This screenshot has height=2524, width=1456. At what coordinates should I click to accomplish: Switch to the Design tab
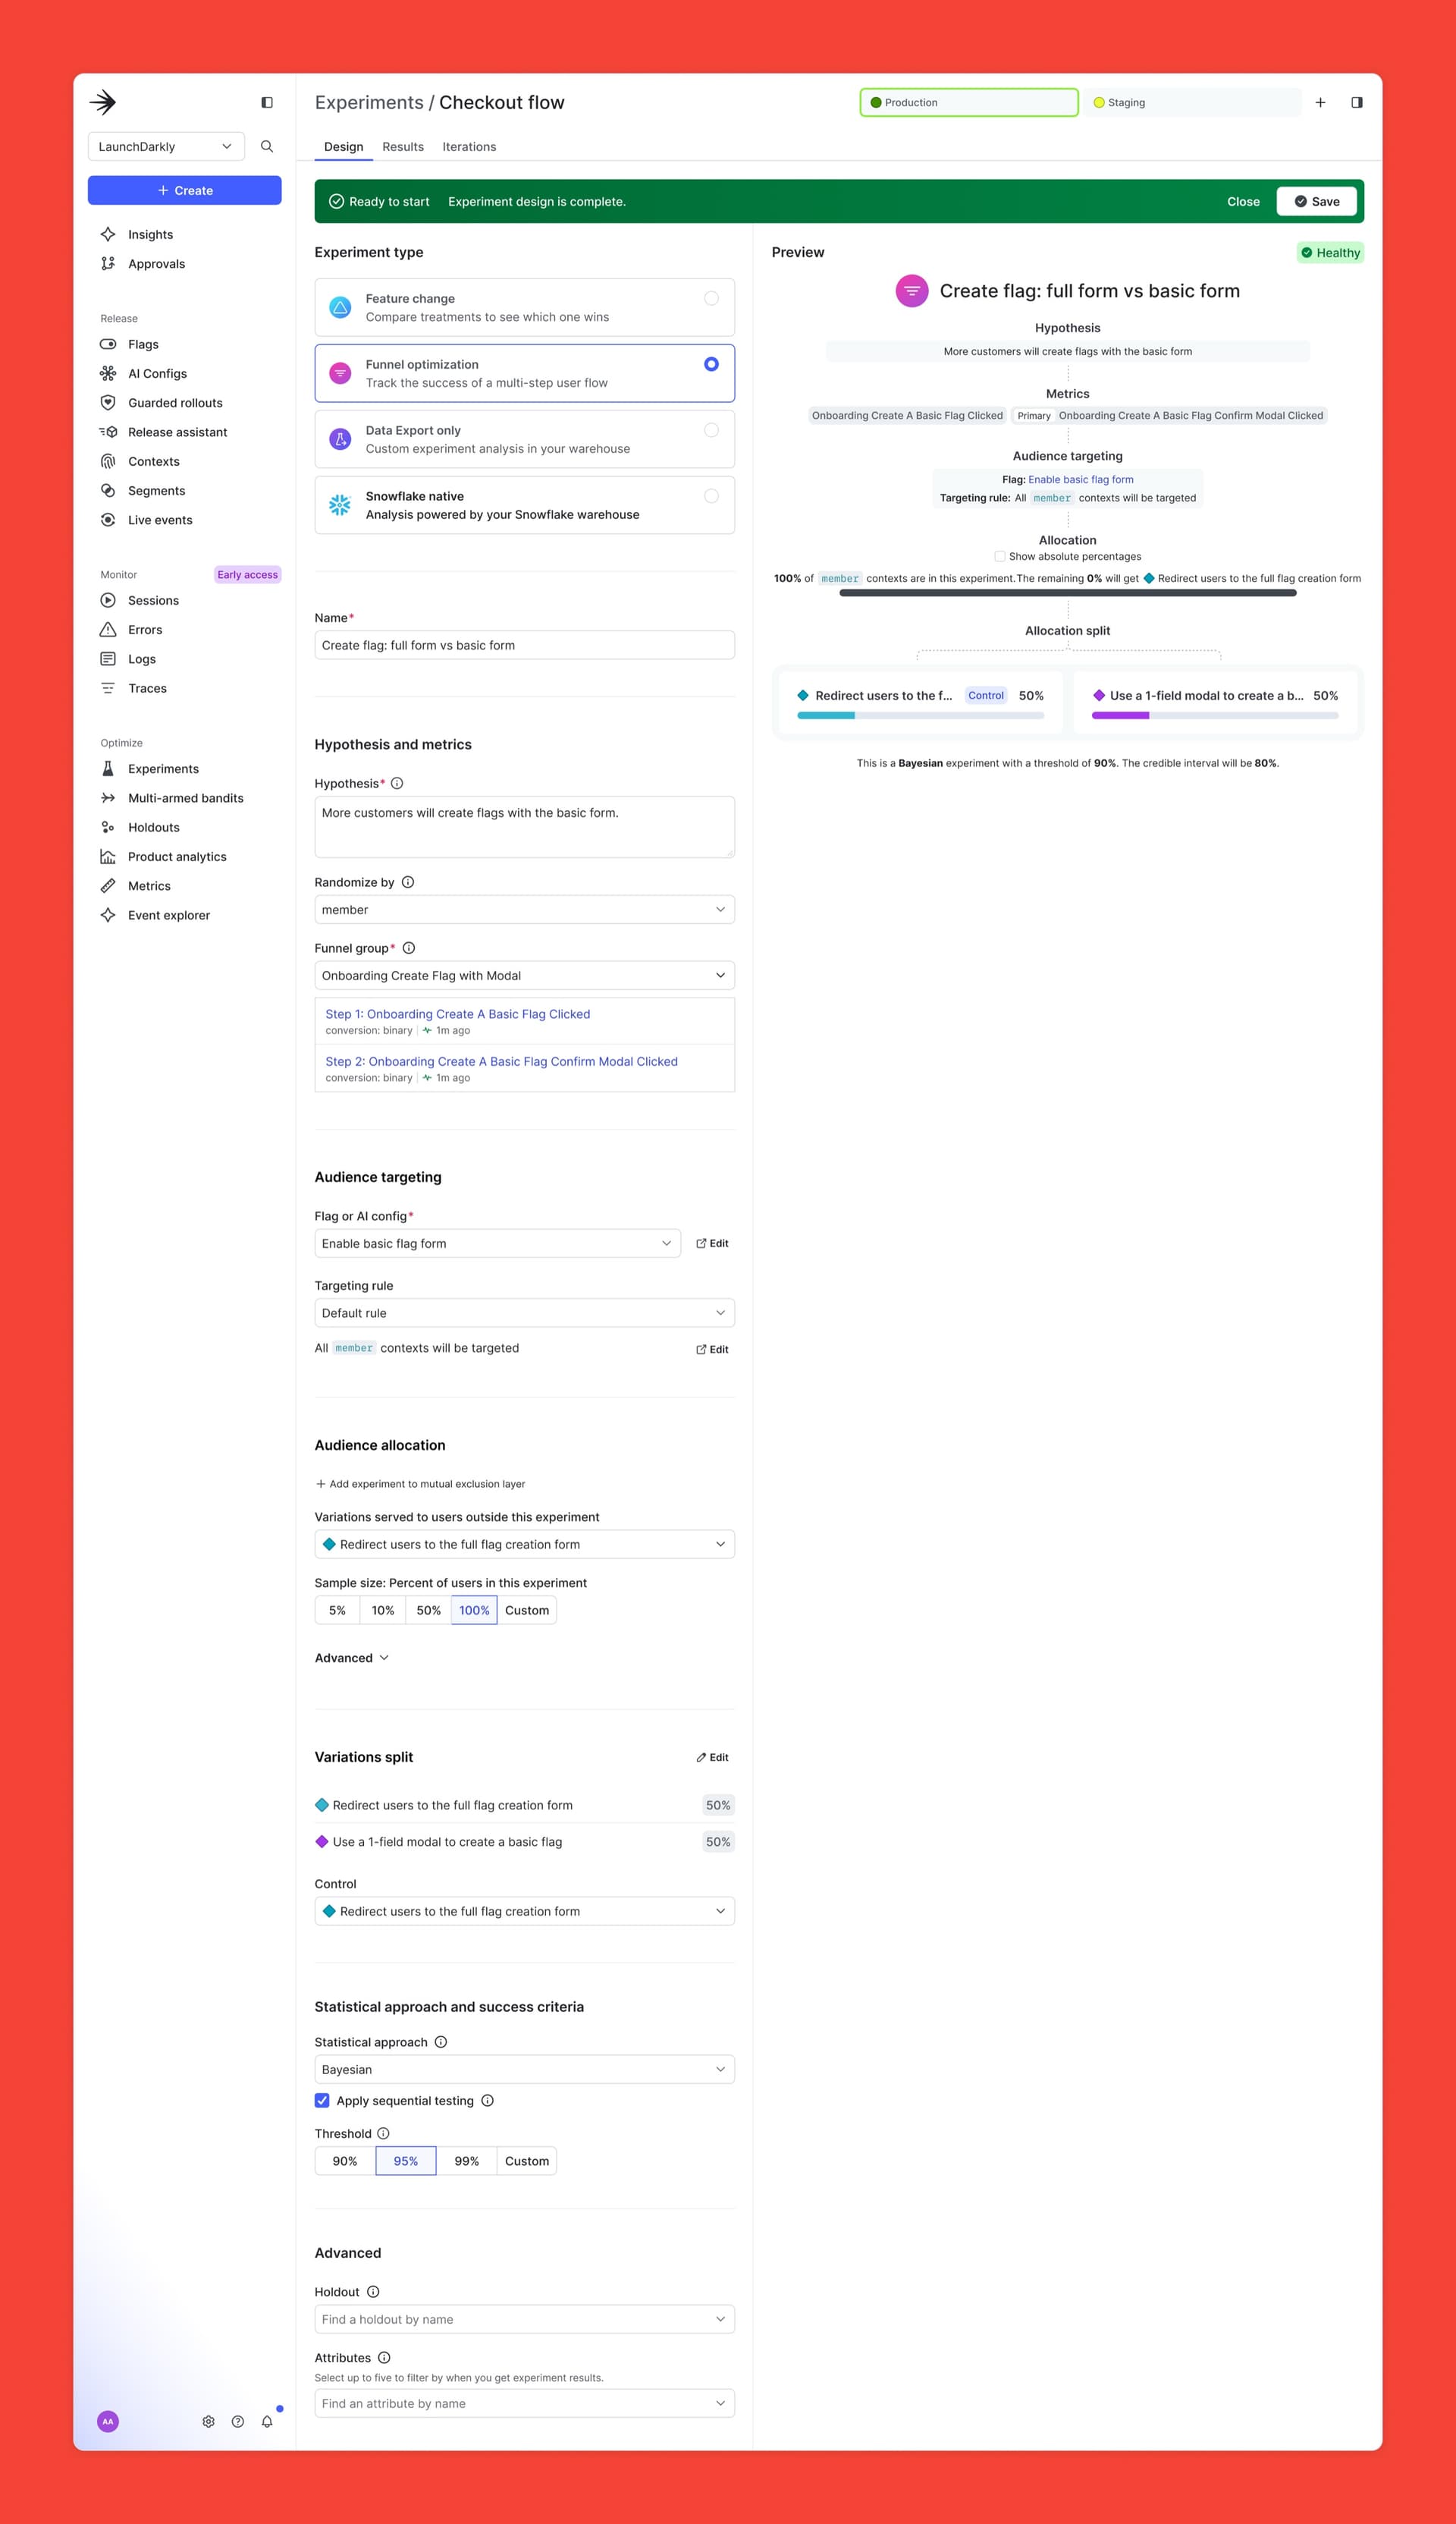[x=344, y=146]
